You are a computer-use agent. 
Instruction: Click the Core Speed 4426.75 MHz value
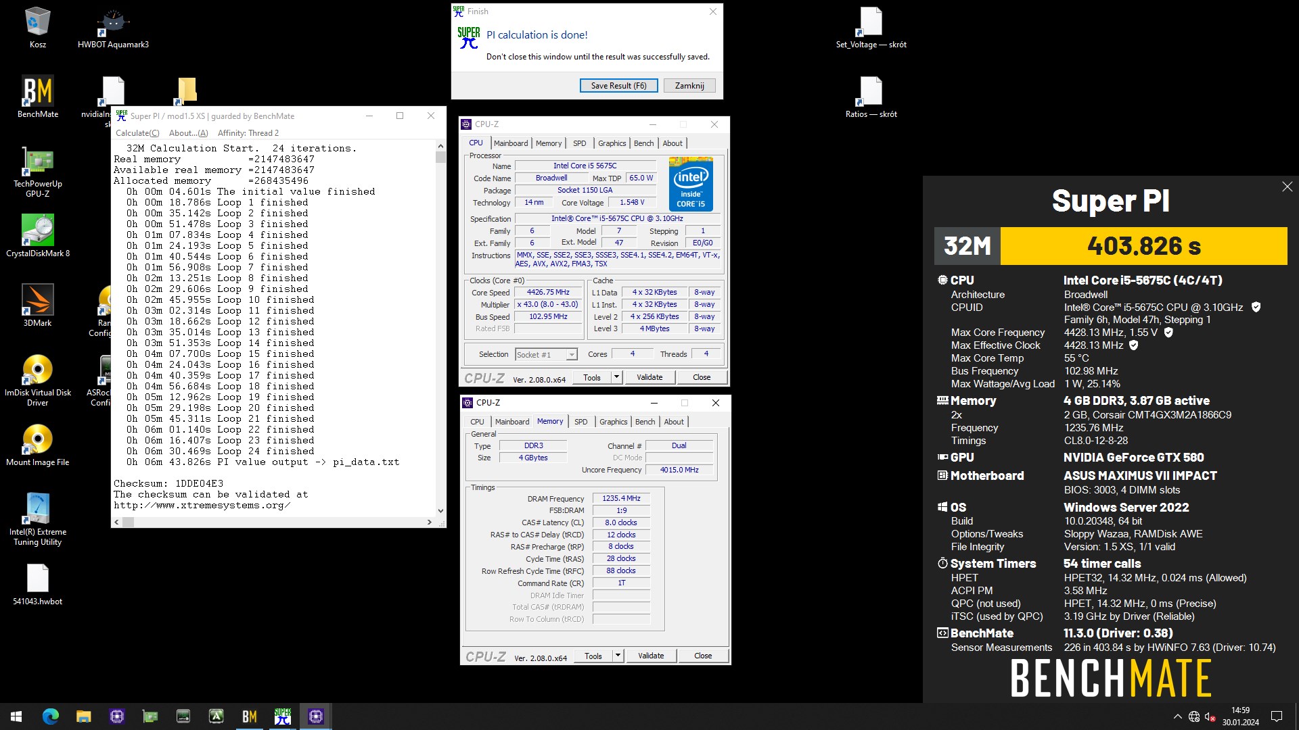(x=548, y=293)
